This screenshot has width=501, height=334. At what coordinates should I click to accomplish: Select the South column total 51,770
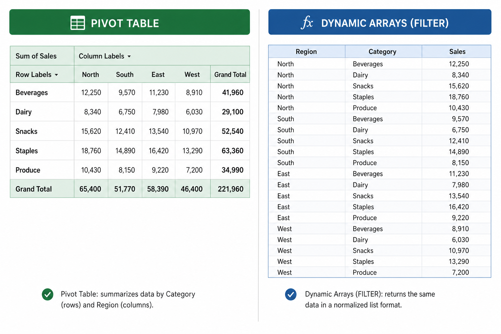tap(125, 189)
